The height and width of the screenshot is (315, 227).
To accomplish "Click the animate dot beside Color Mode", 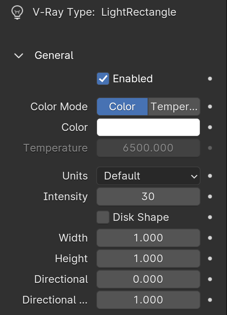I will (210, 106).
